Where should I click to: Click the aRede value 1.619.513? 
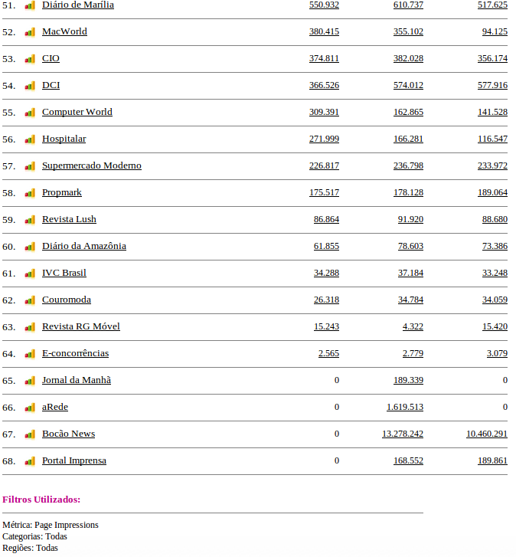tap(404, 407)
